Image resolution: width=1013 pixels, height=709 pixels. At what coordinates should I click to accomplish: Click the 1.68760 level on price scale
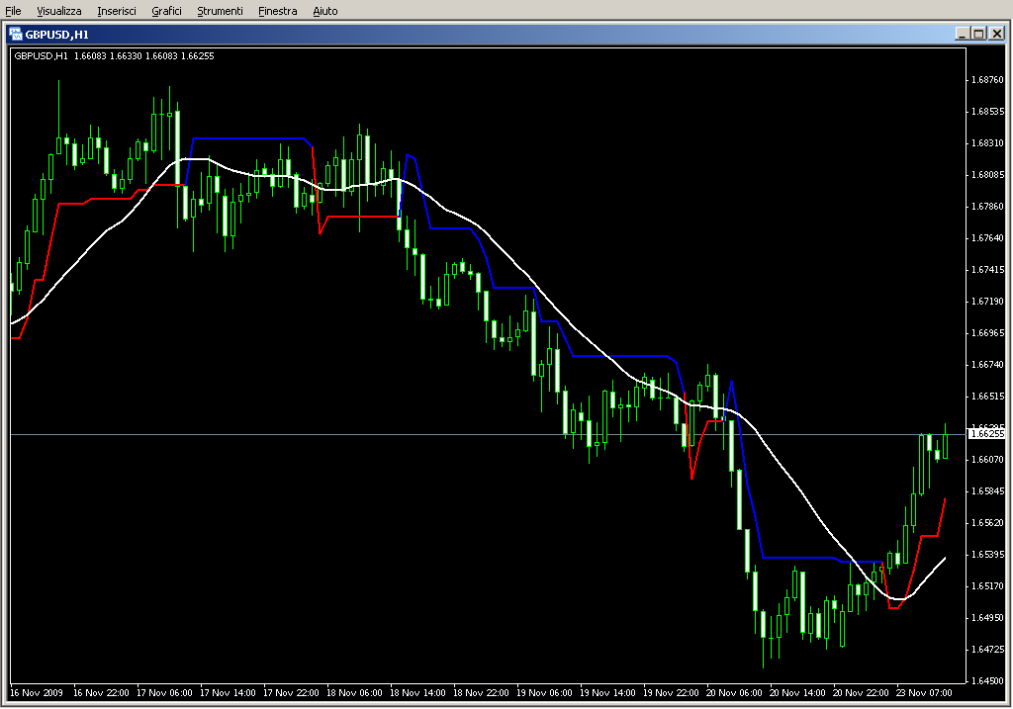[986, 80]
